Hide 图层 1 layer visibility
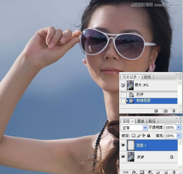The image size is (183, 174). click(123, 146)
